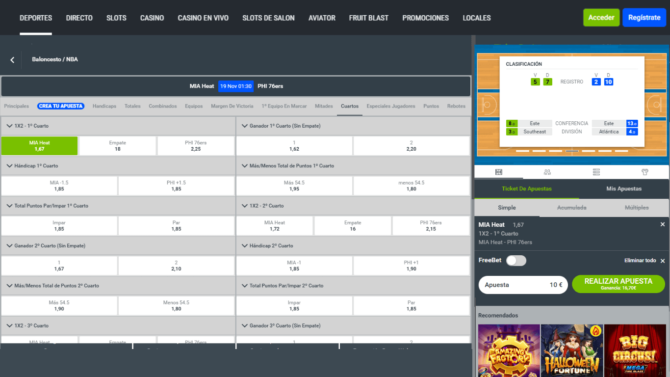The width and height of the screenshot is (670, 377).
Task: Switch to the Handicaps tab
Action: tap(104, 106)
